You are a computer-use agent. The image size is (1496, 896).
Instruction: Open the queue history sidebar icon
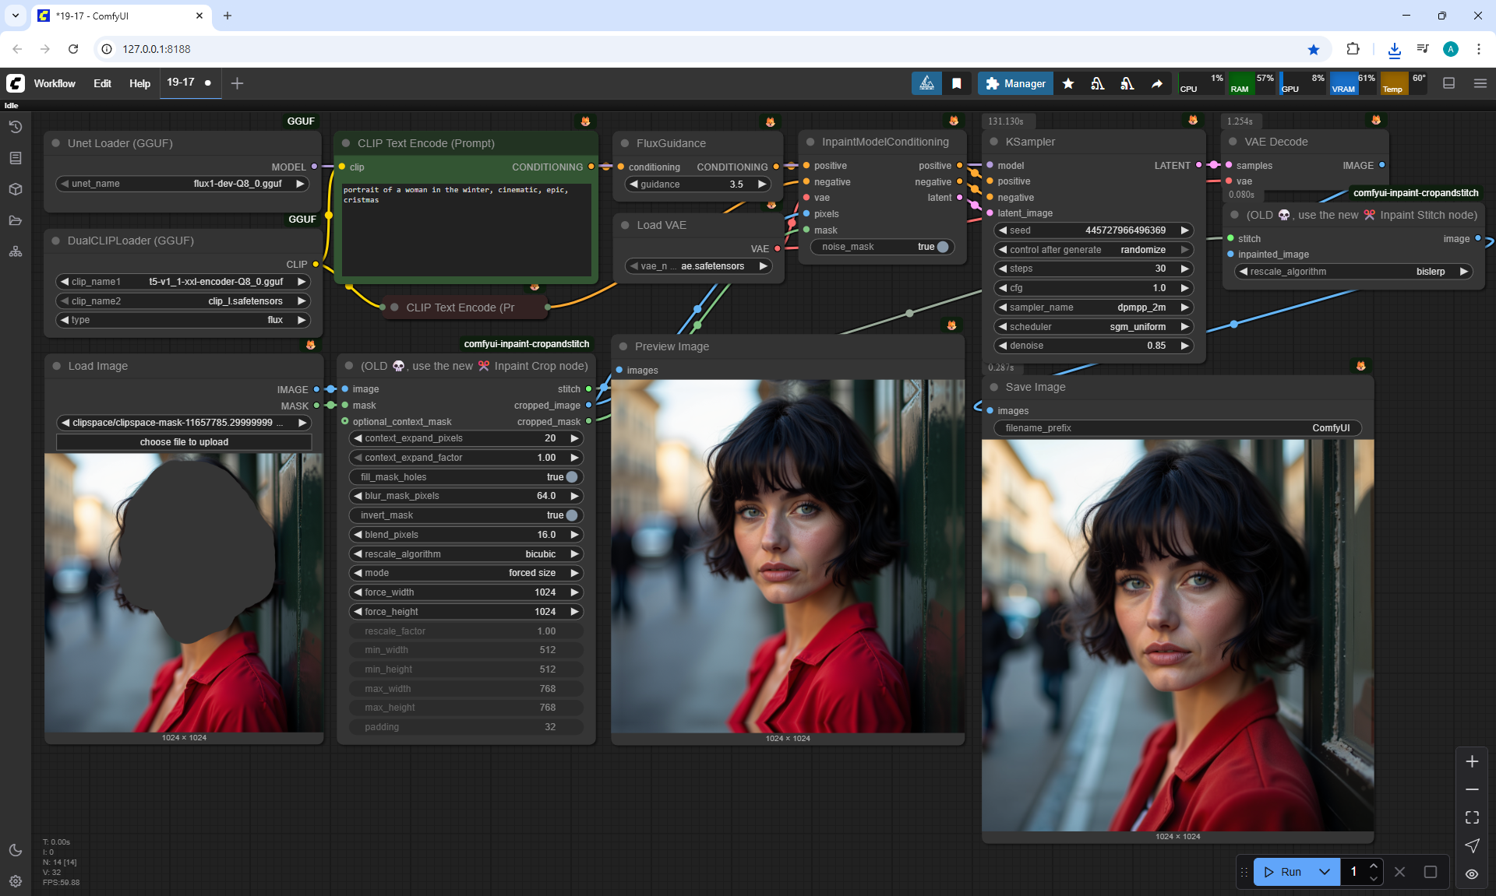(x=16, y=127)
